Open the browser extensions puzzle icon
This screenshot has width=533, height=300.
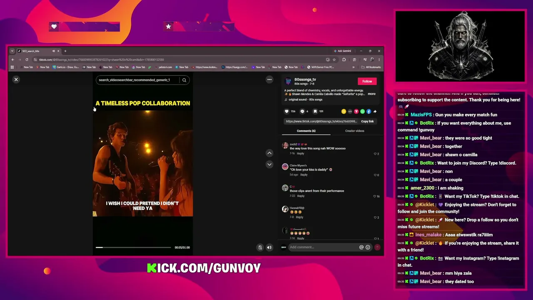(x=344, y=60)
